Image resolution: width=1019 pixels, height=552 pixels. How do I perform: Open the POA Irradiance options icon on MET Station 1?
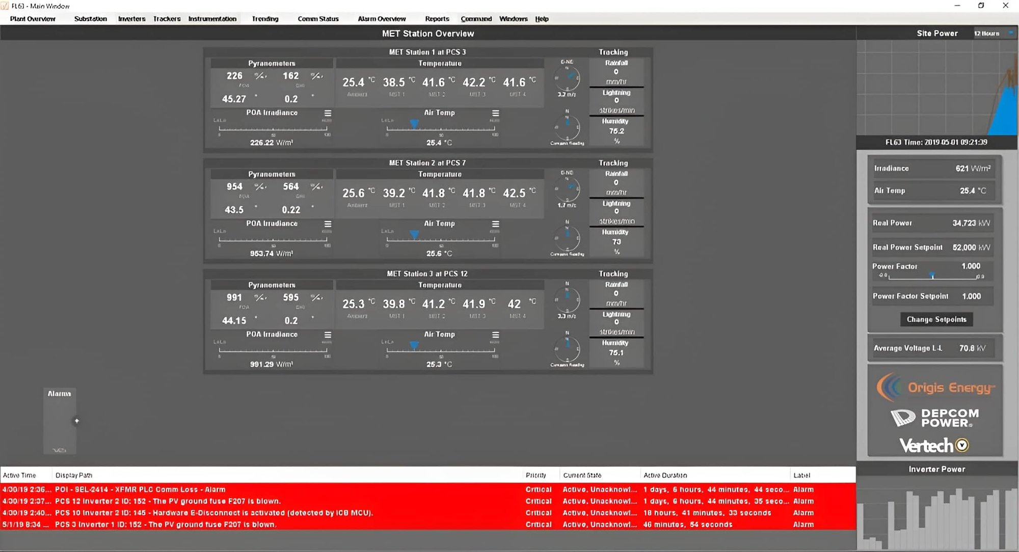(x=329, y=114)
